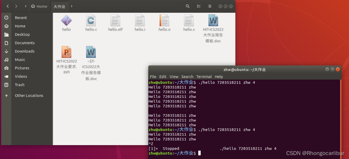The width and height of the screenshot is (349, 159).
Task: Click the terminal title bar text
Action: coord(244,70)
